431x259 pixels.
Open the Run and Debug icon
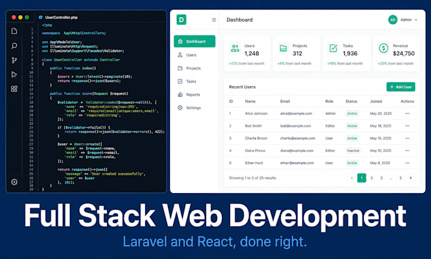[x=14, y=75]
